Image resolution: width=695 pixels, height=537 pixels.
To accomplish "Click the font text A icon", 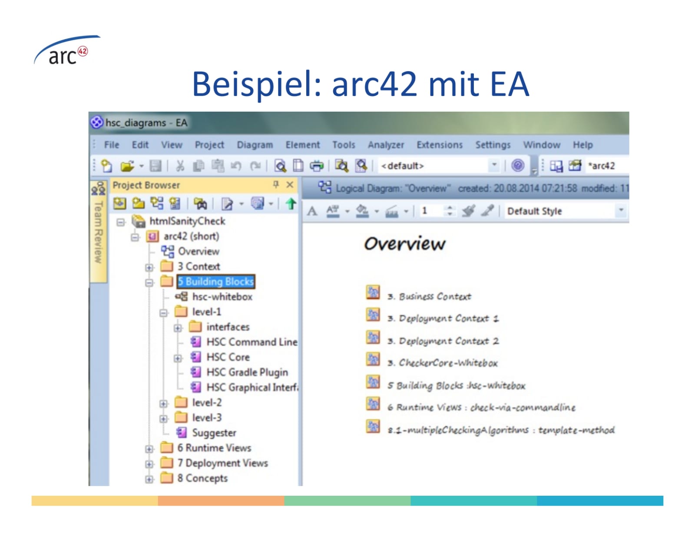I will pos(312,212).
